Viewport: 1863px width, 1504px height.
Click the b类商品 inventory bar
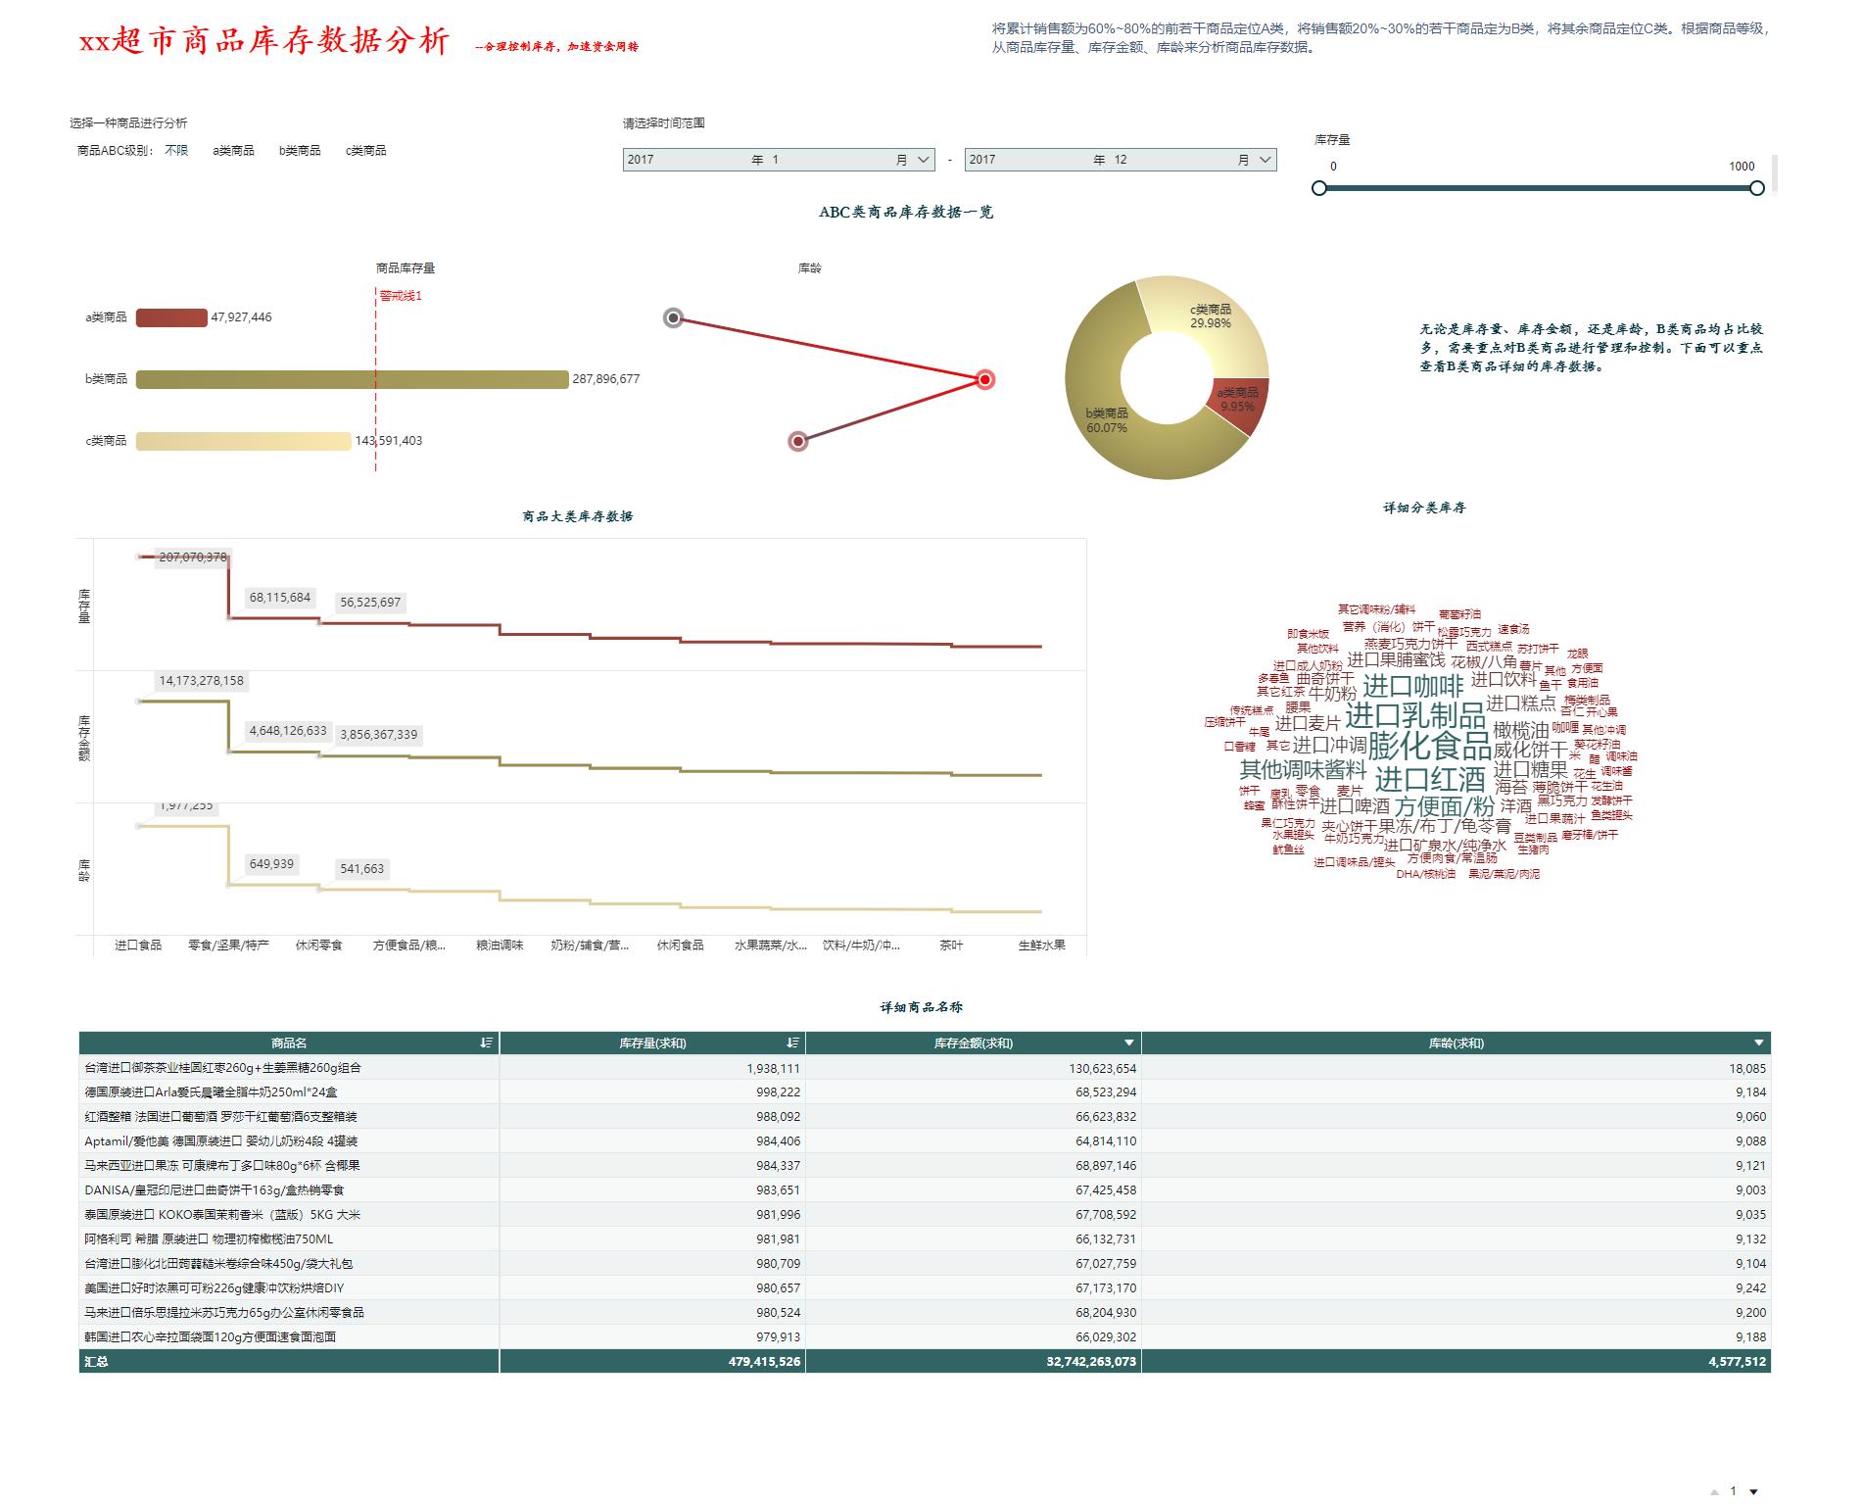tap(352, 379)
